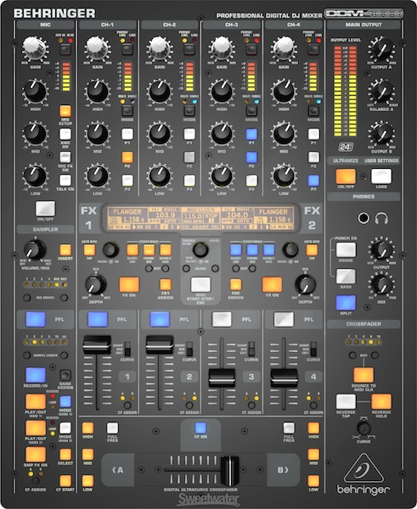Click the Console Setup knob above MIDI button
This screenshot has height=509, width=417.
point(200,249)
